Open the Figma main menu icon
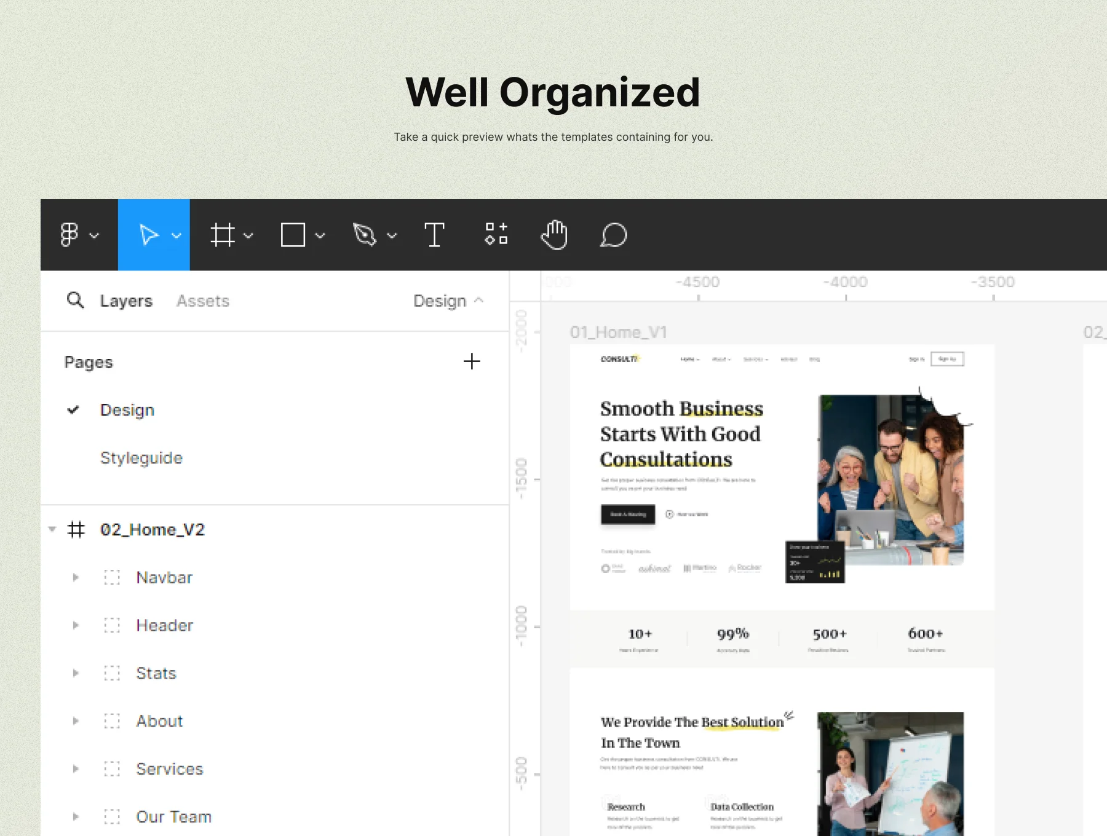This screenshot has width=1107, height=836. (x=69, y=235)
